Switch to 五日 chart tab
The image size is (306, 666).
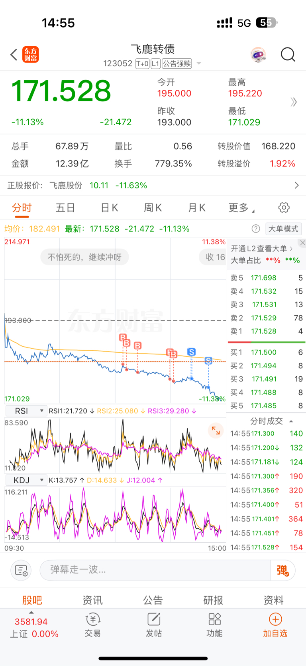pyautogui.click(x=65, y=208)
